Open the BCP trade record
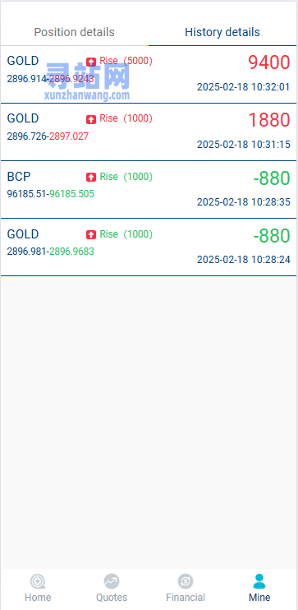 [x=149, y=190]
